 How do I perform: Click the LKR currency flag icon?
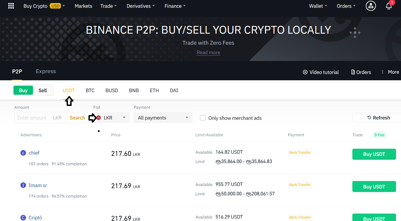click(99, 118)
